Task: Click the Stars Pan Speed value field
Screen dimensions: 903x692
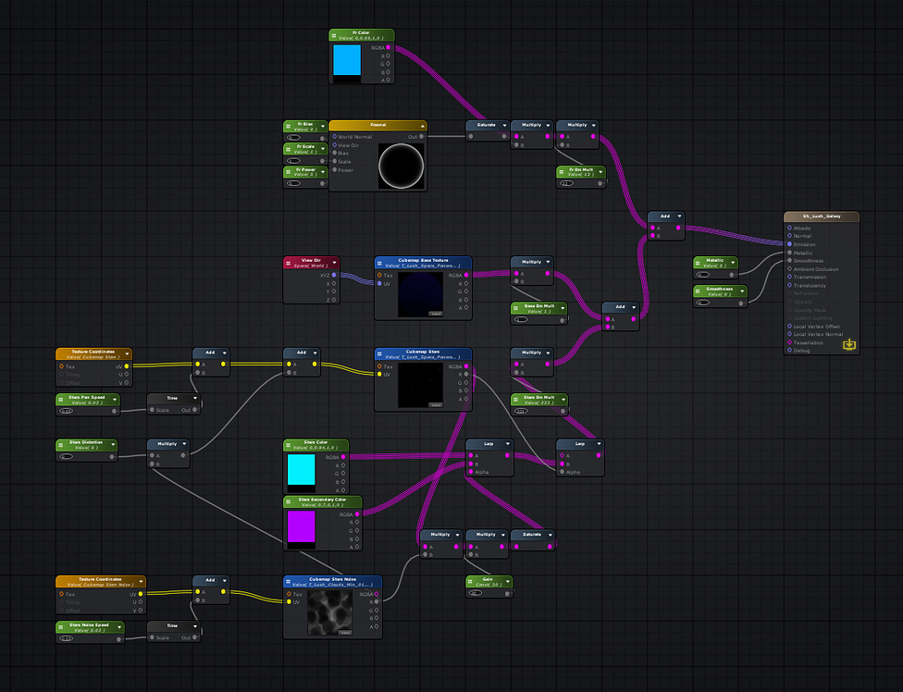Action: point(67,411)
